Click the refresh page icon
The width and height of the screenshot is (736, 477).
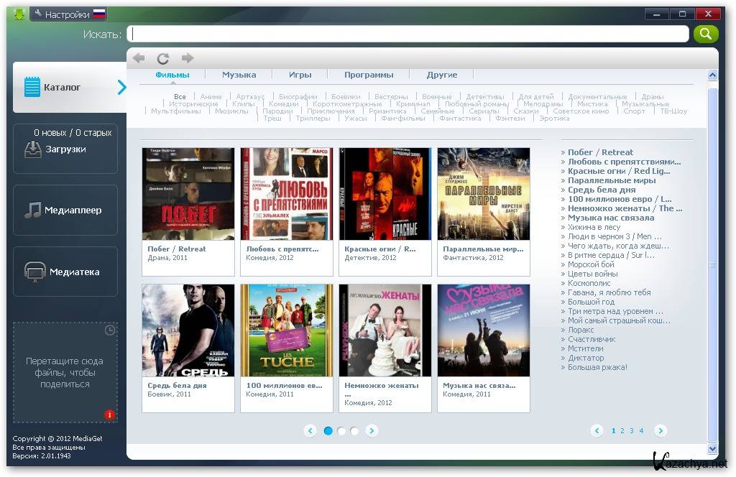point(163,58)
